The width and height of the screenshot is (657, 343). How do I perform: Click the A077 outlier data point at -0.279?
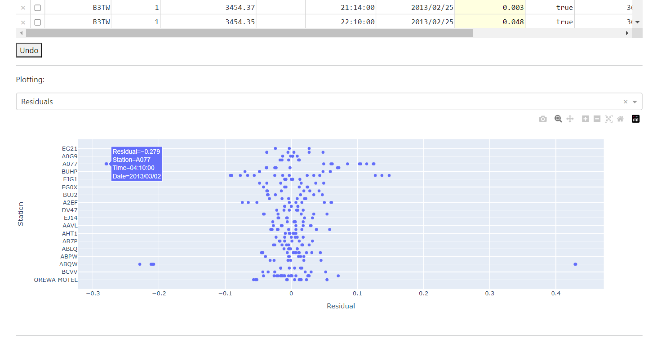pos(106,164)
